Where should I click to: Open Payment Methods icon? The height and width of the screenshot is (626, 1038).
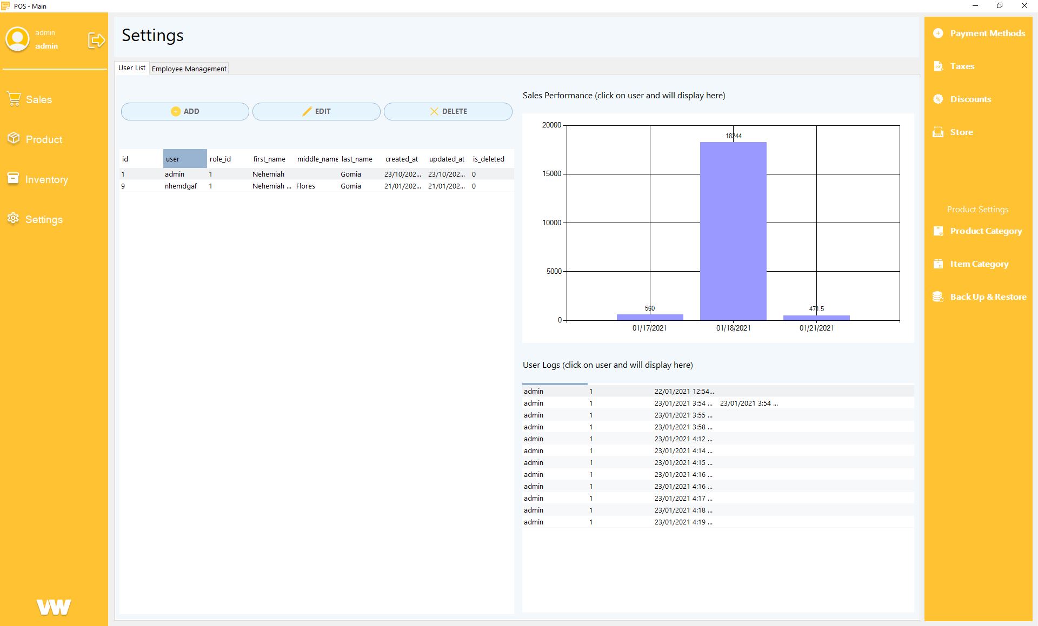point(938,33)
